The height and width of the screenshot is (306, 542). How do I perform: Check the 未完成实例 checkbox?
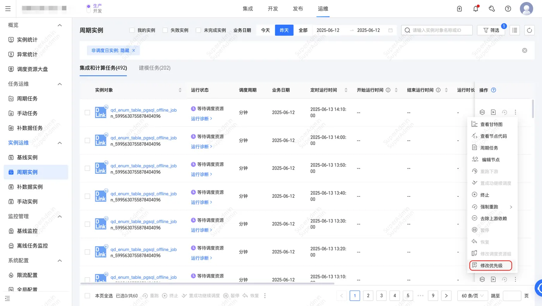199,30
